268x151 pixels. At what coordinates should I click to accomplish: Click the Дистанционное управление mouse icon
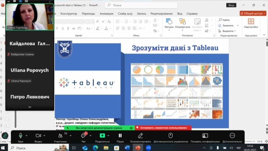click(170, 136)
